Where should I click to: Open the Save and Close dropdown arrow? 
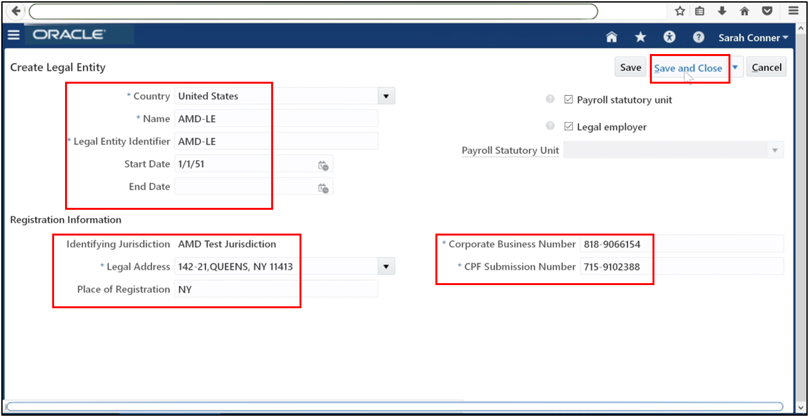(x=734, y=66)
